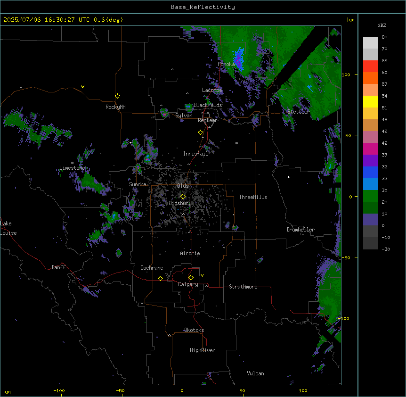Screen dimensions: 406x397
Task: Click the Olds town label
Action: 183,186
